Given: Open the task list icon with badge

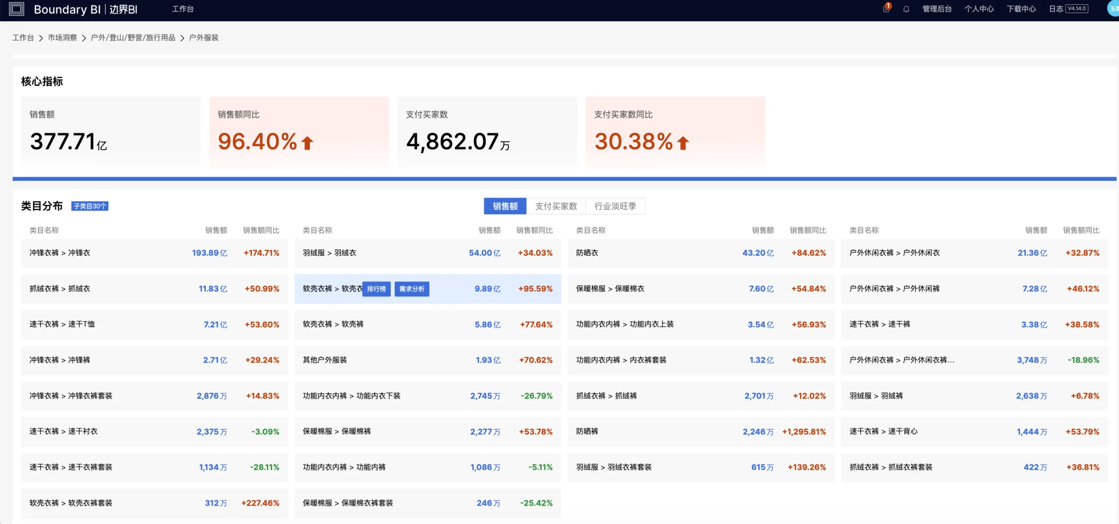Looking at the screenshot, I should tap(886, 8).
